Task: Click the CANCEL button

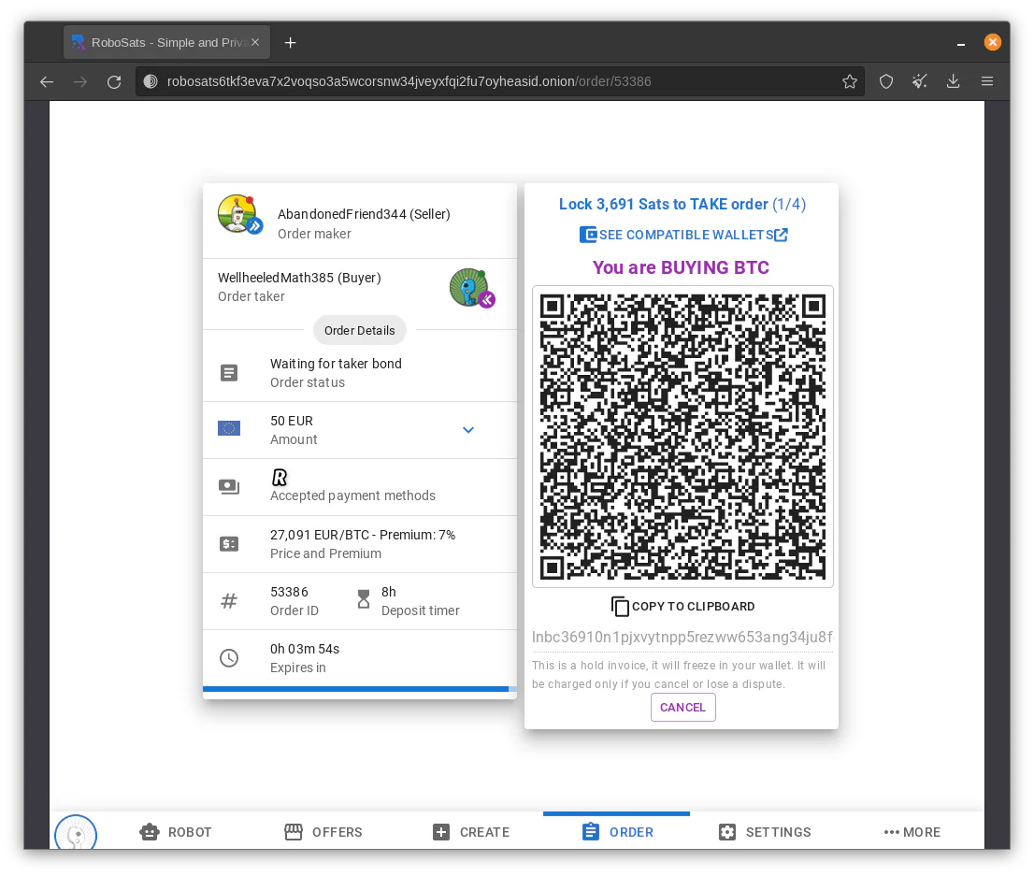Action: (x=683, y=707)
